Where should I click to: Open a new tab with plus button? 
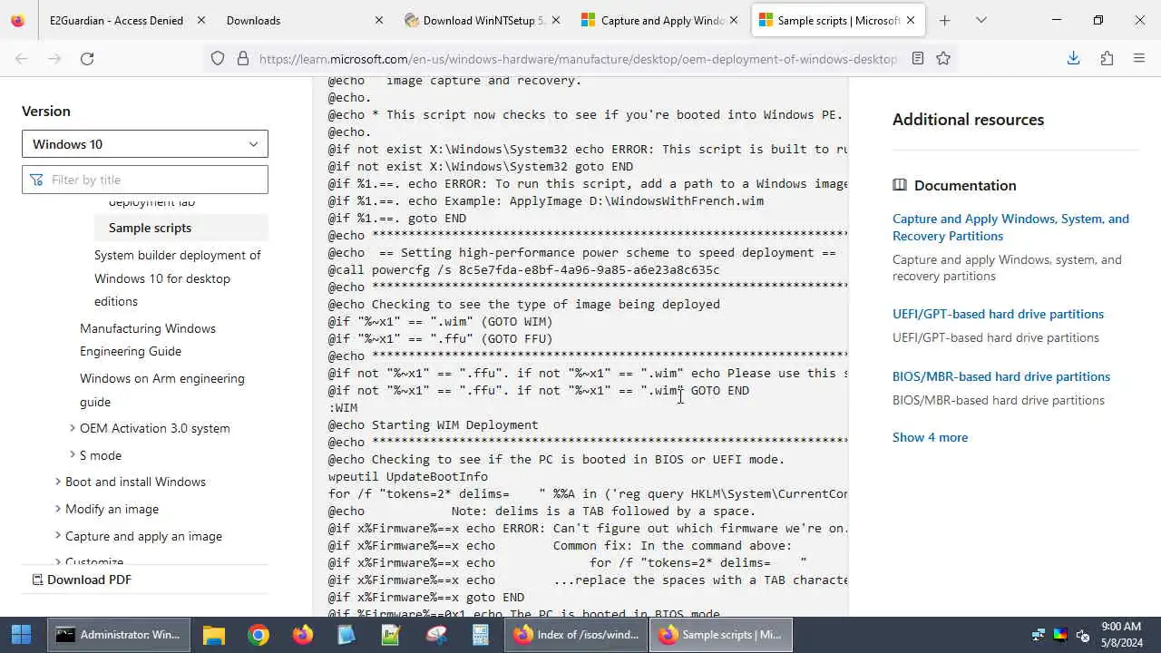pos(944,20)
